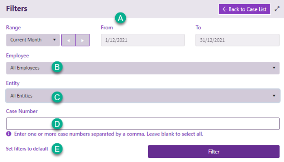Expand the All Employees dropdown

click(143, 68)
